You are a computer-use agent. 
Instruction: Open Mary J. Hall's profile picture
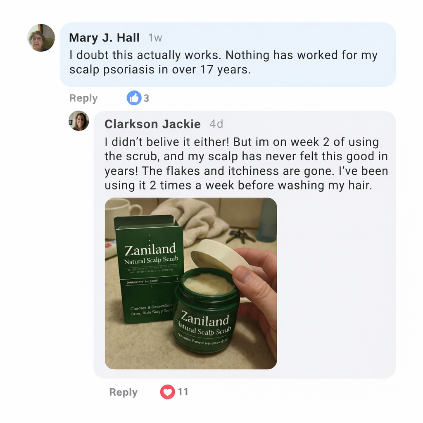(41, 38)
